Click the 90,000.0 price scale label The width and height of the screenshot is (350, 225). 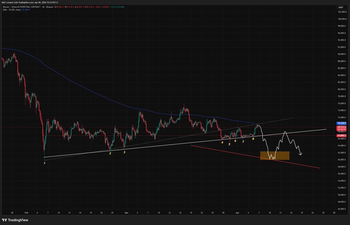click(342, 54)
